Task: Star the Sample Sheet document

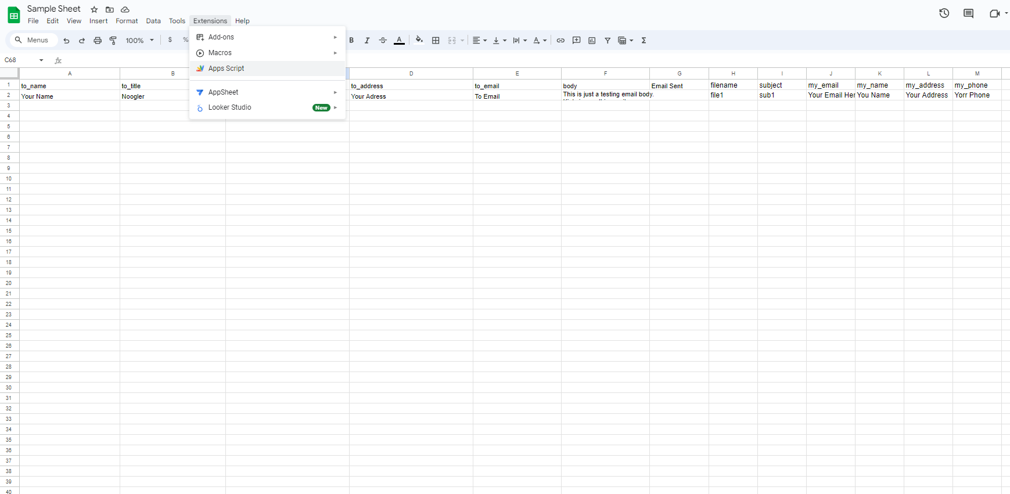Action: [x=94, y=9]
